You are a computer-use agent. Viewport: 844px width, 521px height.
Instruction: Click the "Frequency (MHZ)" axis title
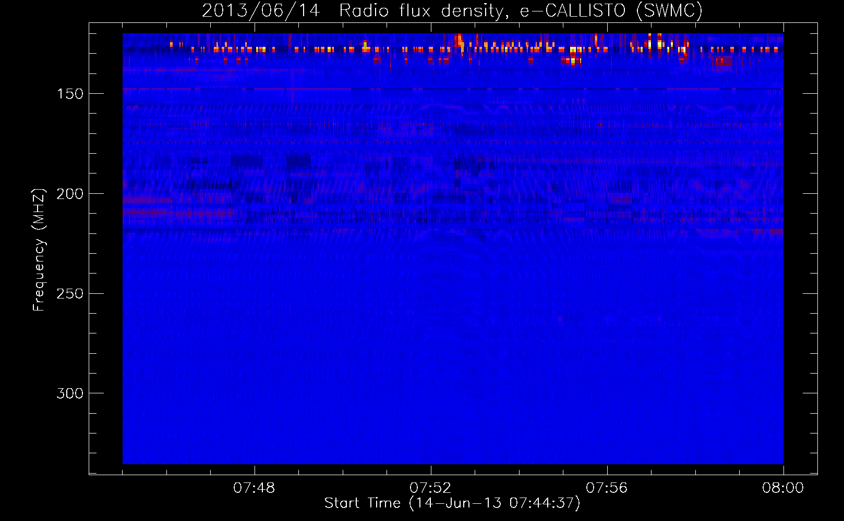click(x=40, y=250)
